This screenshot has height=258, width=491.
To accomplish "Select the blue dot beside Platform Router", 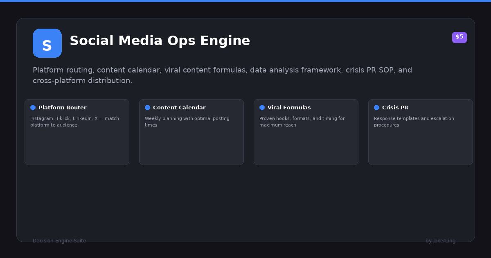I will (33, 108).
